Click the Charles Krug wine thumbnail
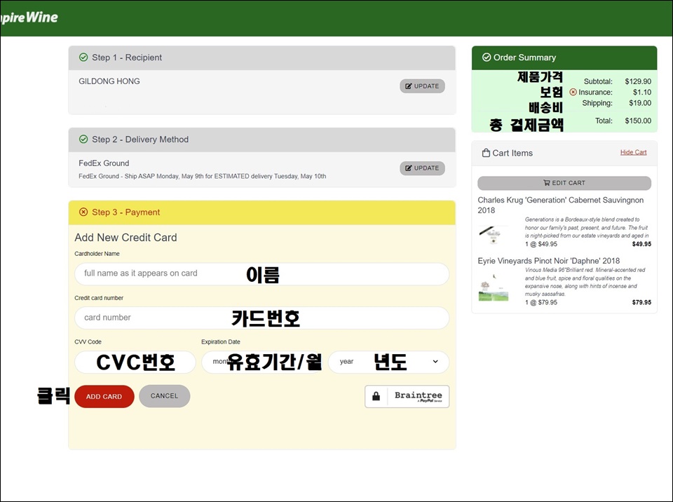673x502 pixels. coord(494,234)
